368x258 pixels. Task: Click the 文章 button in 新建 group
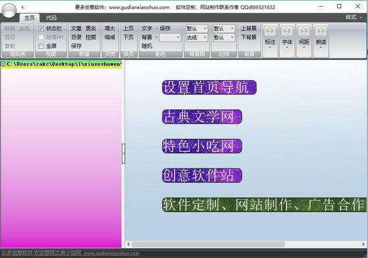click(76, 28)
